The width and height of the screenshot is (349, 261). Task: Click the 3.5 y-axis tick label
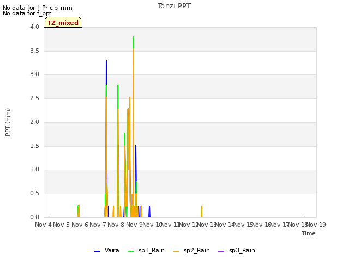click(x=34, y=51)
